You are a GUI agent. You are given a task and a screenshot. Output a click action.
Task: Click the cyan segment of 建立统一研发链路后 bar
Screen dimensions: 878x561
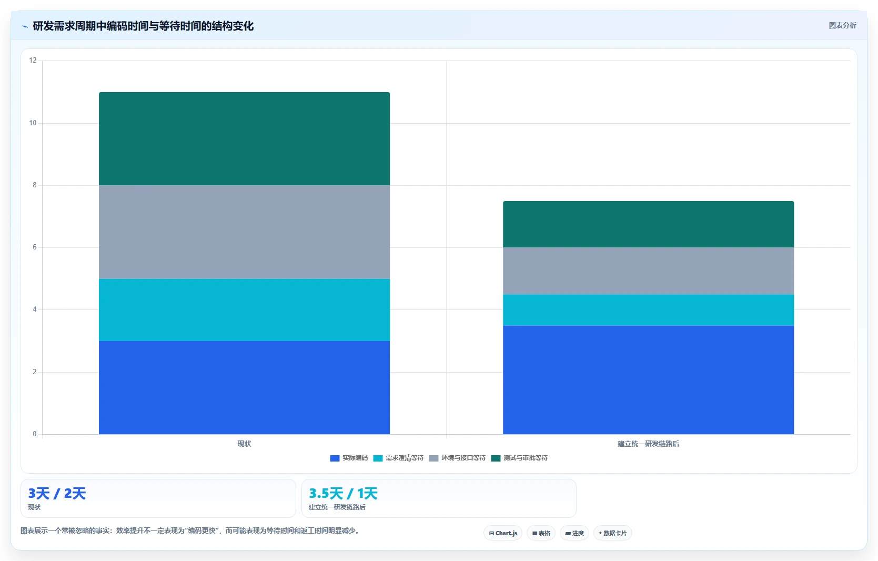(648, 310)
